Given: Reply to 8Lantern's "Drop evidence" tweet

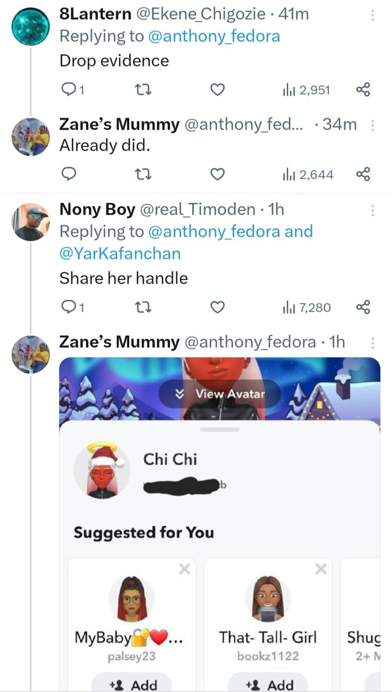Looking at the screenshot, I should (x=69, y=90).
